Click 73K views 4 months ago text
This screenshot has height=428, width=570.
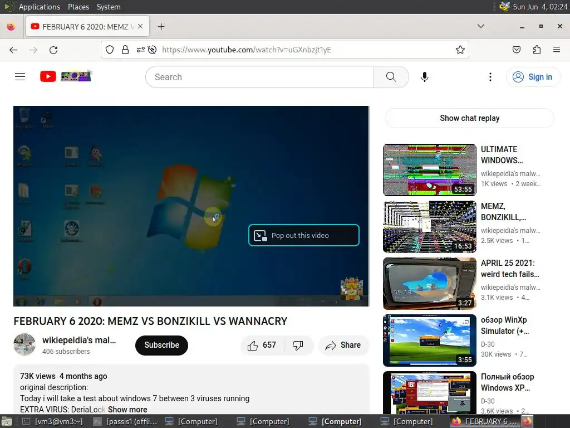point(63,376)
